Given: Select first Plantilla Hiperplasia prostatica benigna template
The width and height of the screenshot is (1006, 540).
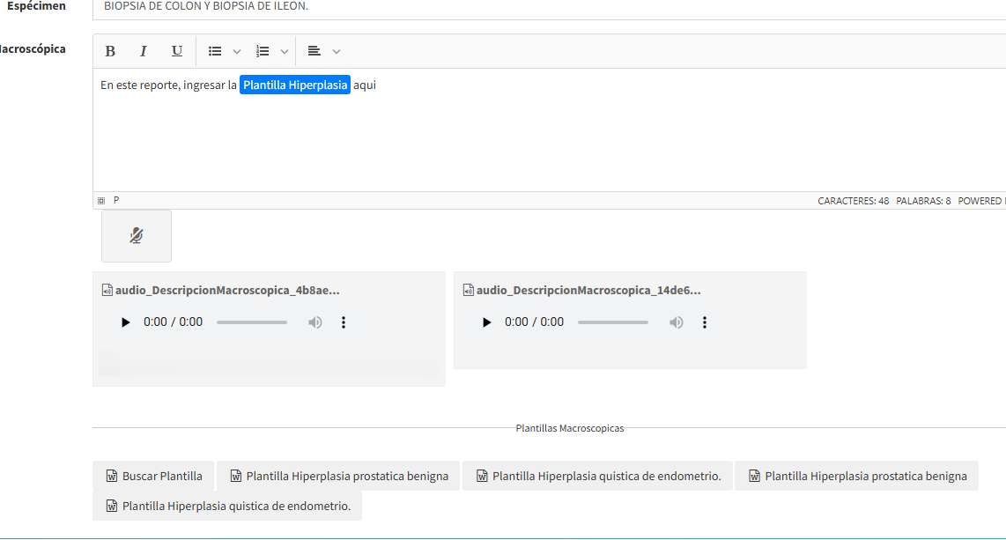Looking at the screenshot, I should pos(338,476).
